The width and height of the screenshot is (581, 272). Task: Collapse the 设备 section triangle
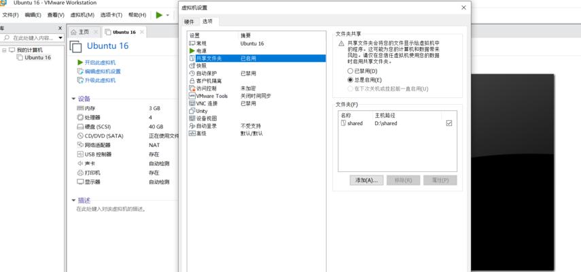pyautogui.click(x=73, y=99)
